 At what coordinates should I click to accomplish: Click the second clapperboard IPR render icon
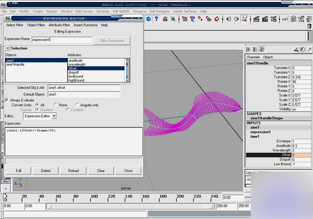(x=265, y=19)
